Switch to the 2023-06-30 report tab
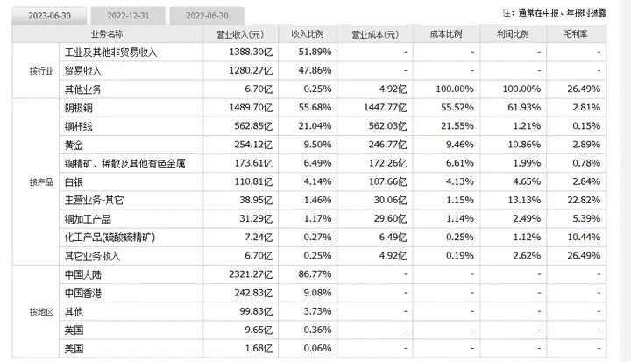 point(49,16)
